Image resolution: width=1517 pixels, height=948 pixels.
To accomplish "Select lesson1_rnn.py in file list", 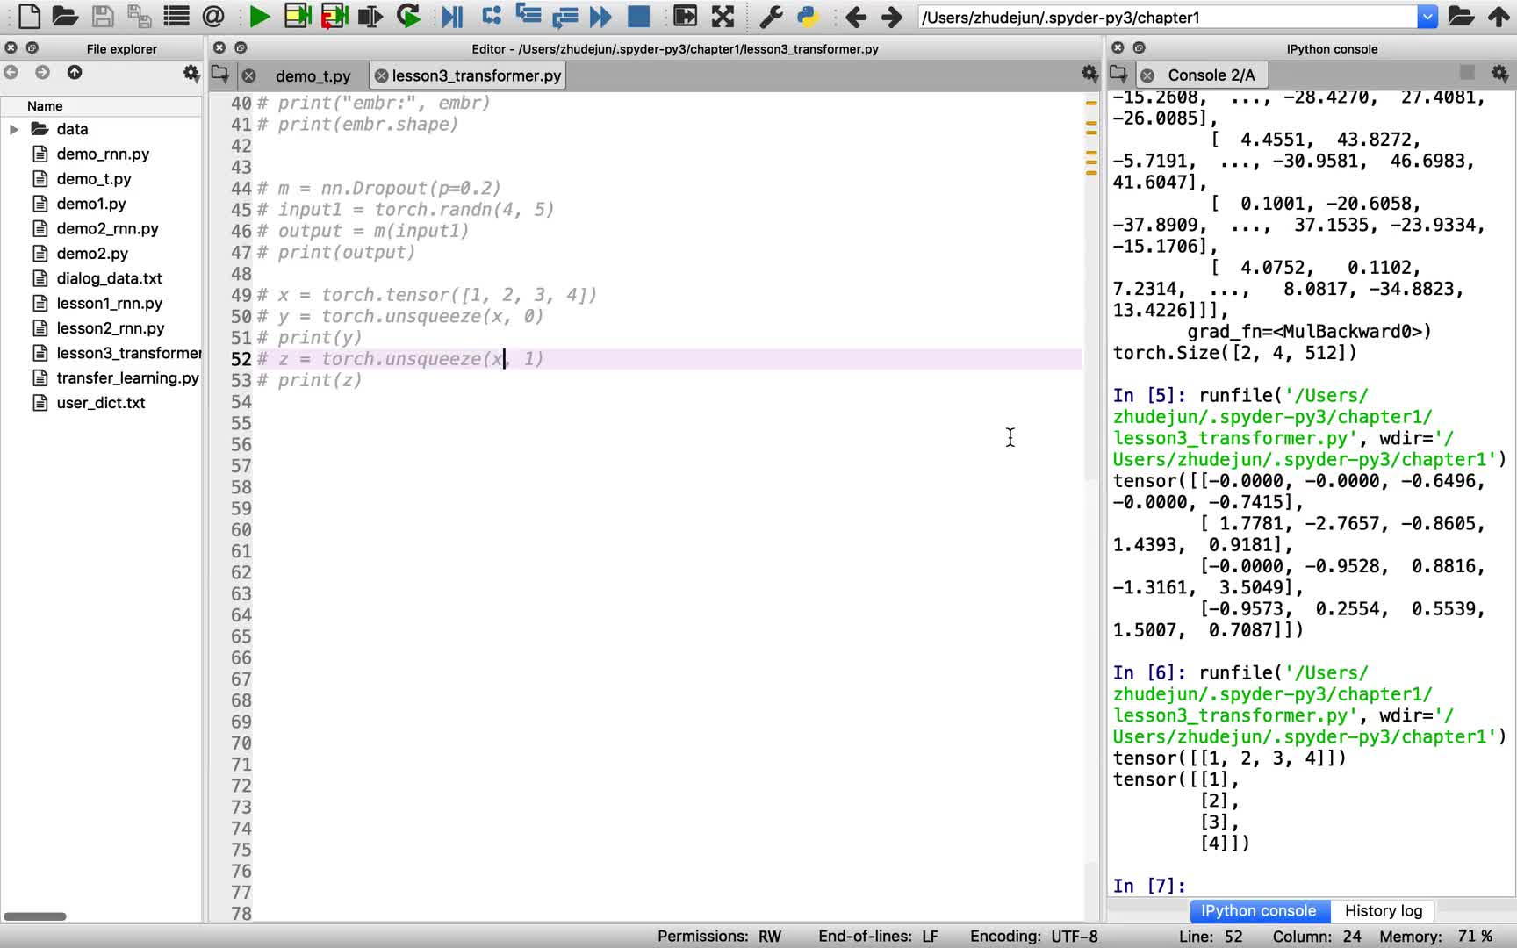I will (x=109, y=303).
